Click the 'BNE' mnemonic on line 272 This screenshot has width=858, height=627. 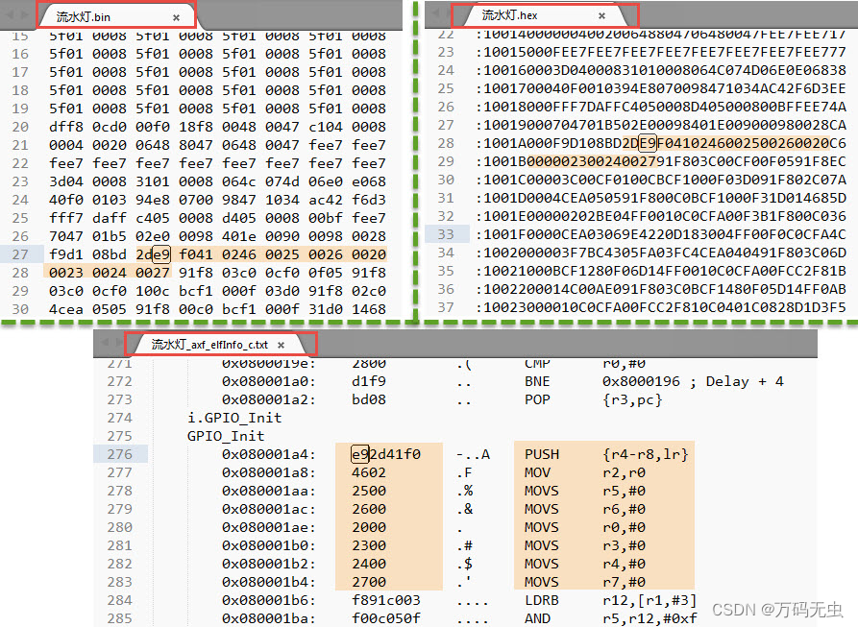click(537, 381)
